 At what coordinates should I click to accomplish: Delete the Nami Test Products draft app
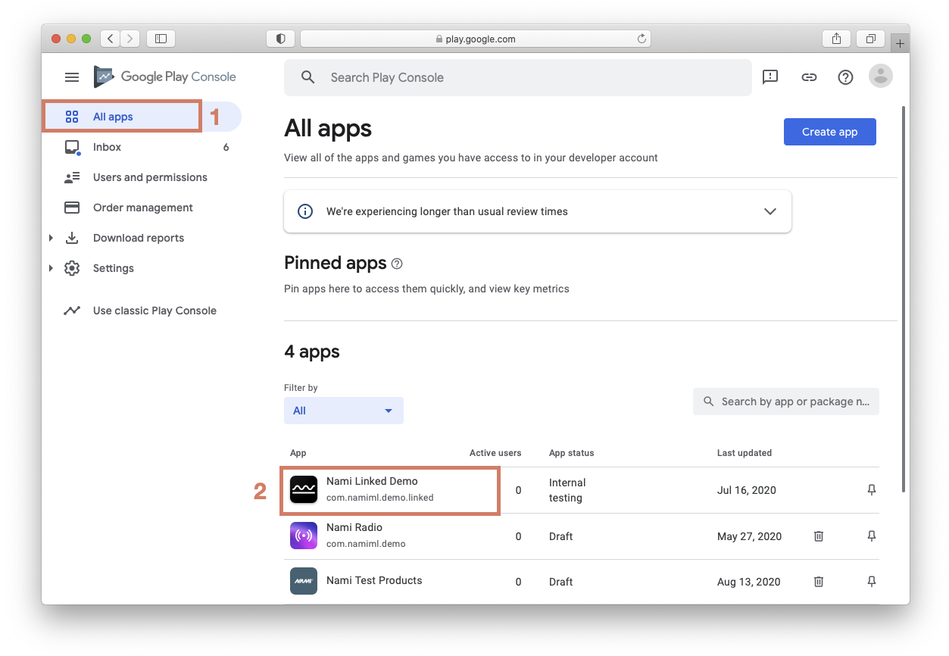819,582
